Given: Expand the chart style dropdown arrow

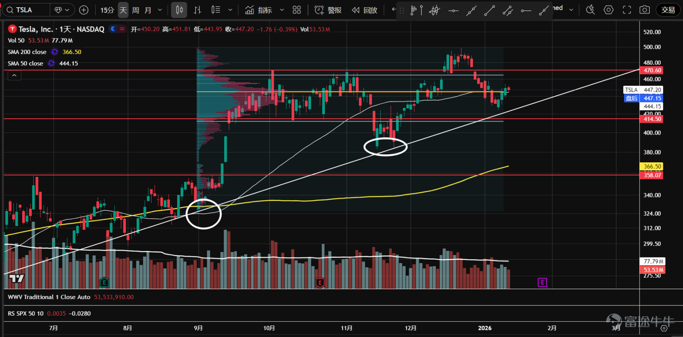Looking at the screenshot, I should [x=231, y=10].
